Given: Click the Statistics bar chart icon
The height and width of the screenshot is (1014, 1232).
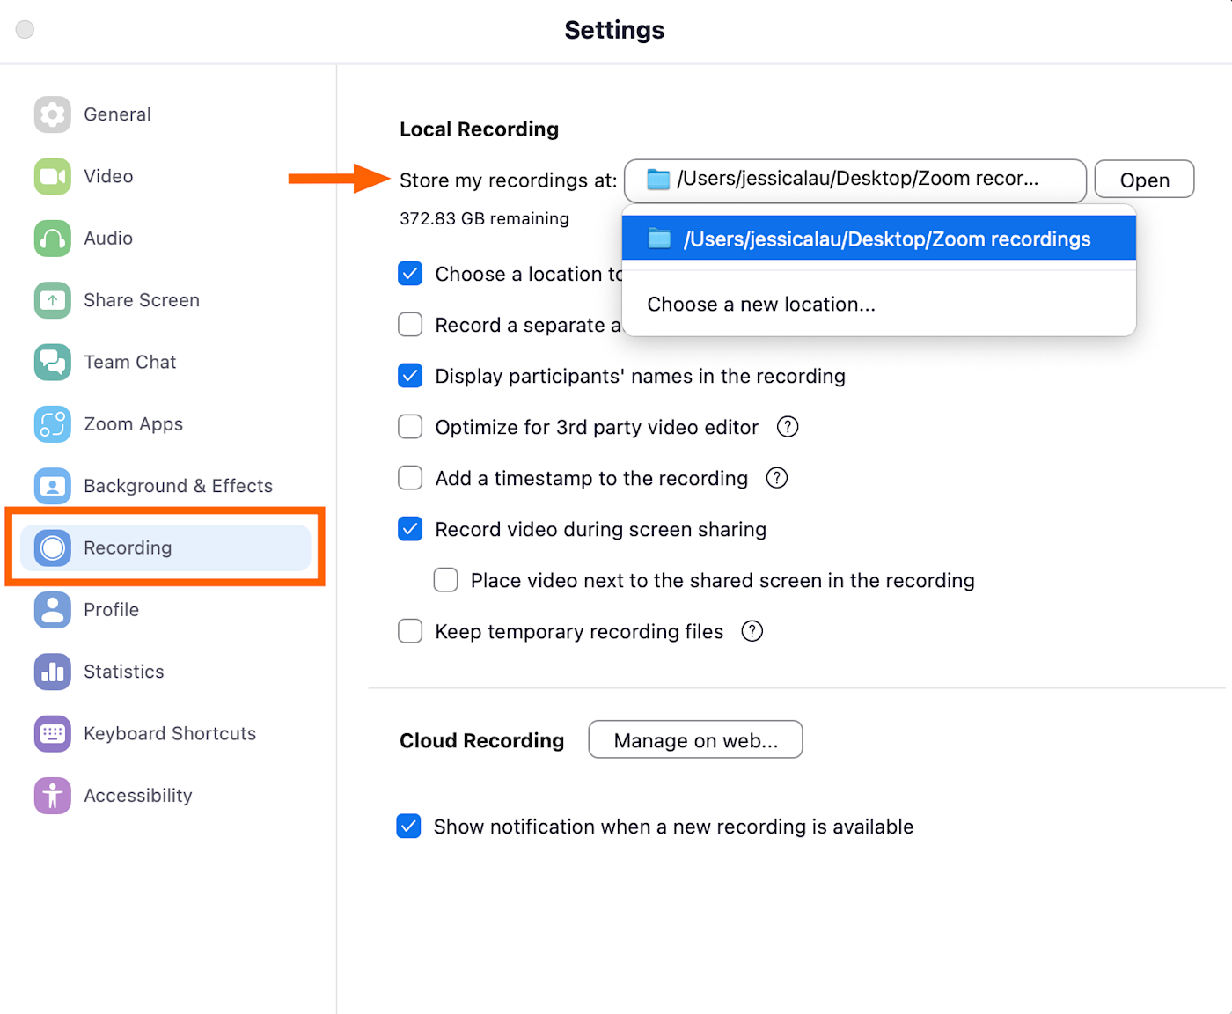Looking at the screenshot, I should (53, 672).
